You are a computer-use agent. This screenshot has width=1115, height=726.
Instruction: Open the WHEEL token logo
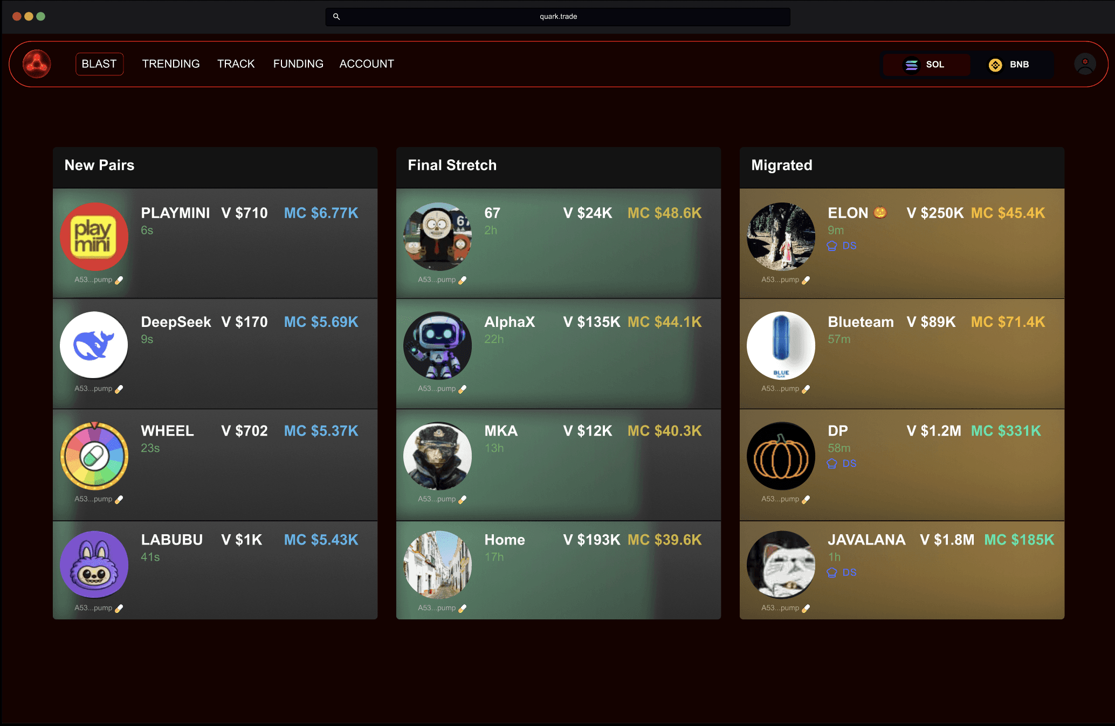point(94,456)
